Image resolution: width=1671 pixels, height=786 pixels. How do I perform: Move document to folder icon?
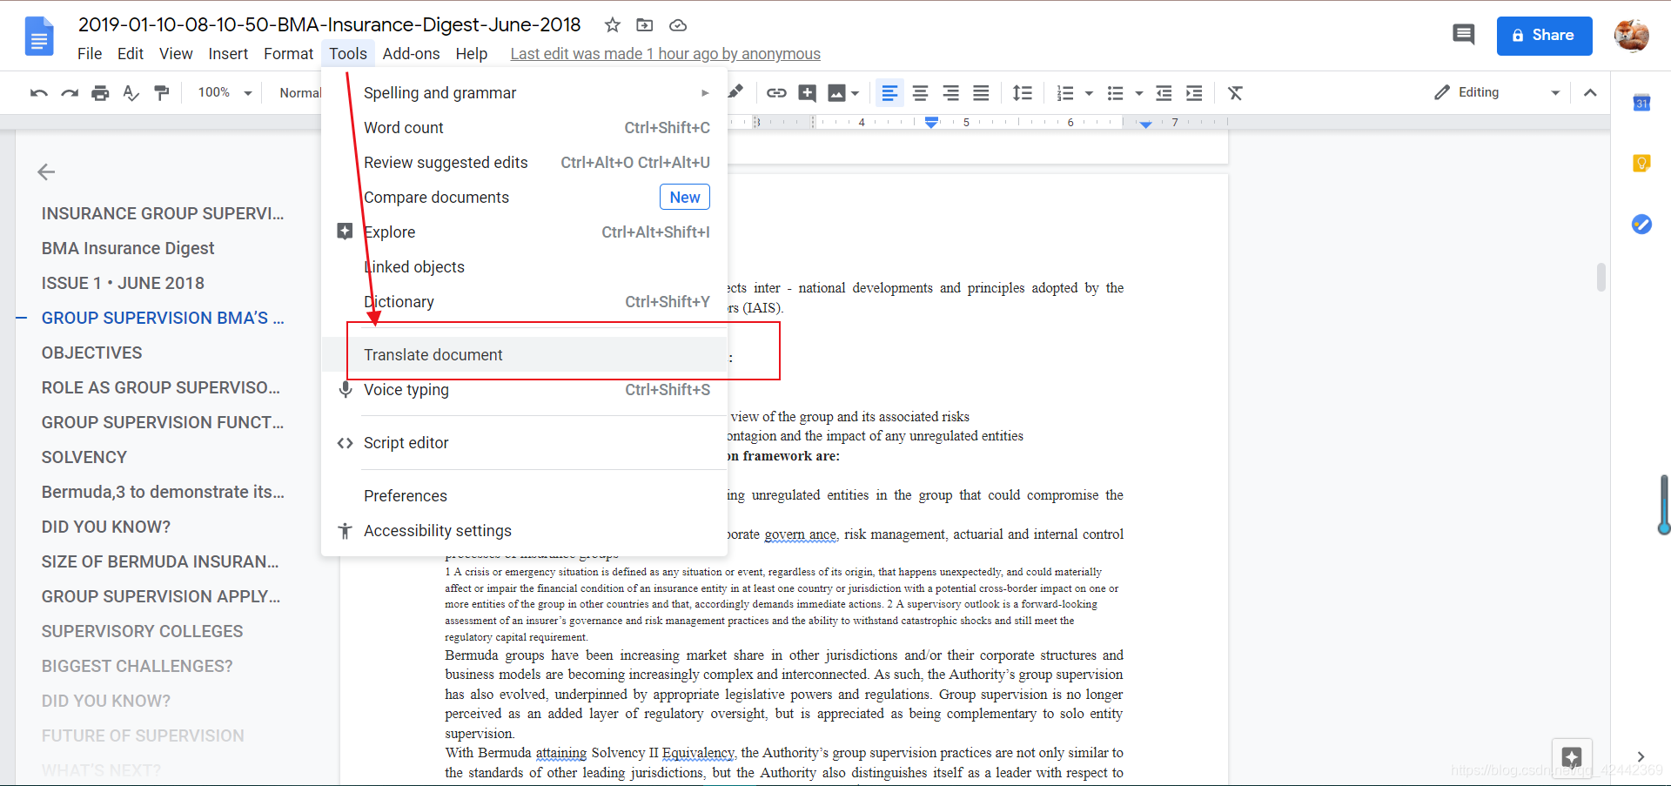(x=645, y=25)
